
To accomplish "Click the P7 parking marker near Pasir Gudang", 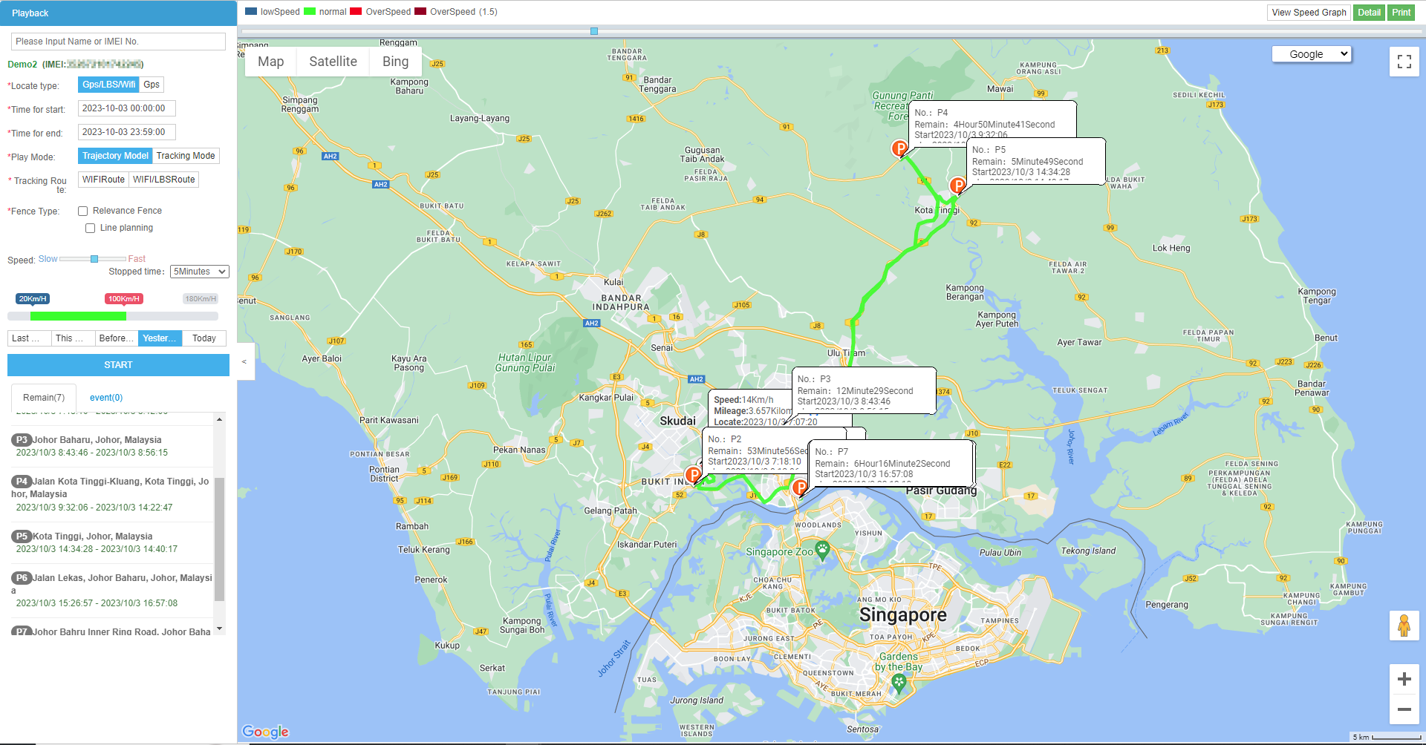I will coord(800,488).
